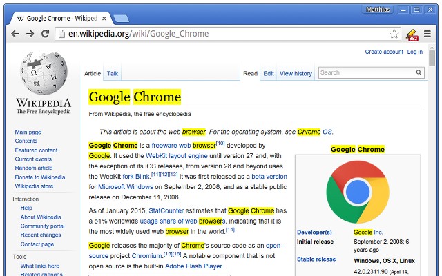This screenshot has height=276, width=442.
Task: Open citation [14] footnote
Action: [x=230, y=230]
